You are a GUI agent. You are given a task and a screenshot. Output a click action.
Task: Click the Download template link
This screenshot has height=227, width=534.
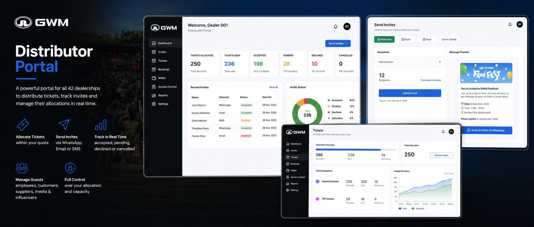pyautogui.click(x=431, y=80)
